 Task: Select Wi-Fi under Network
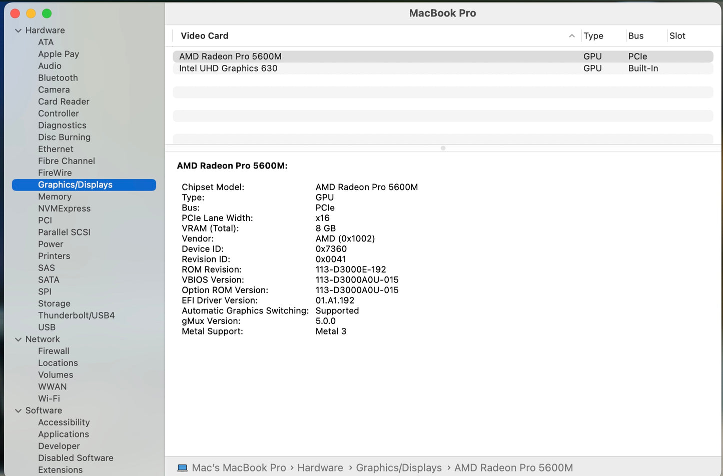[x=49, y=398]
